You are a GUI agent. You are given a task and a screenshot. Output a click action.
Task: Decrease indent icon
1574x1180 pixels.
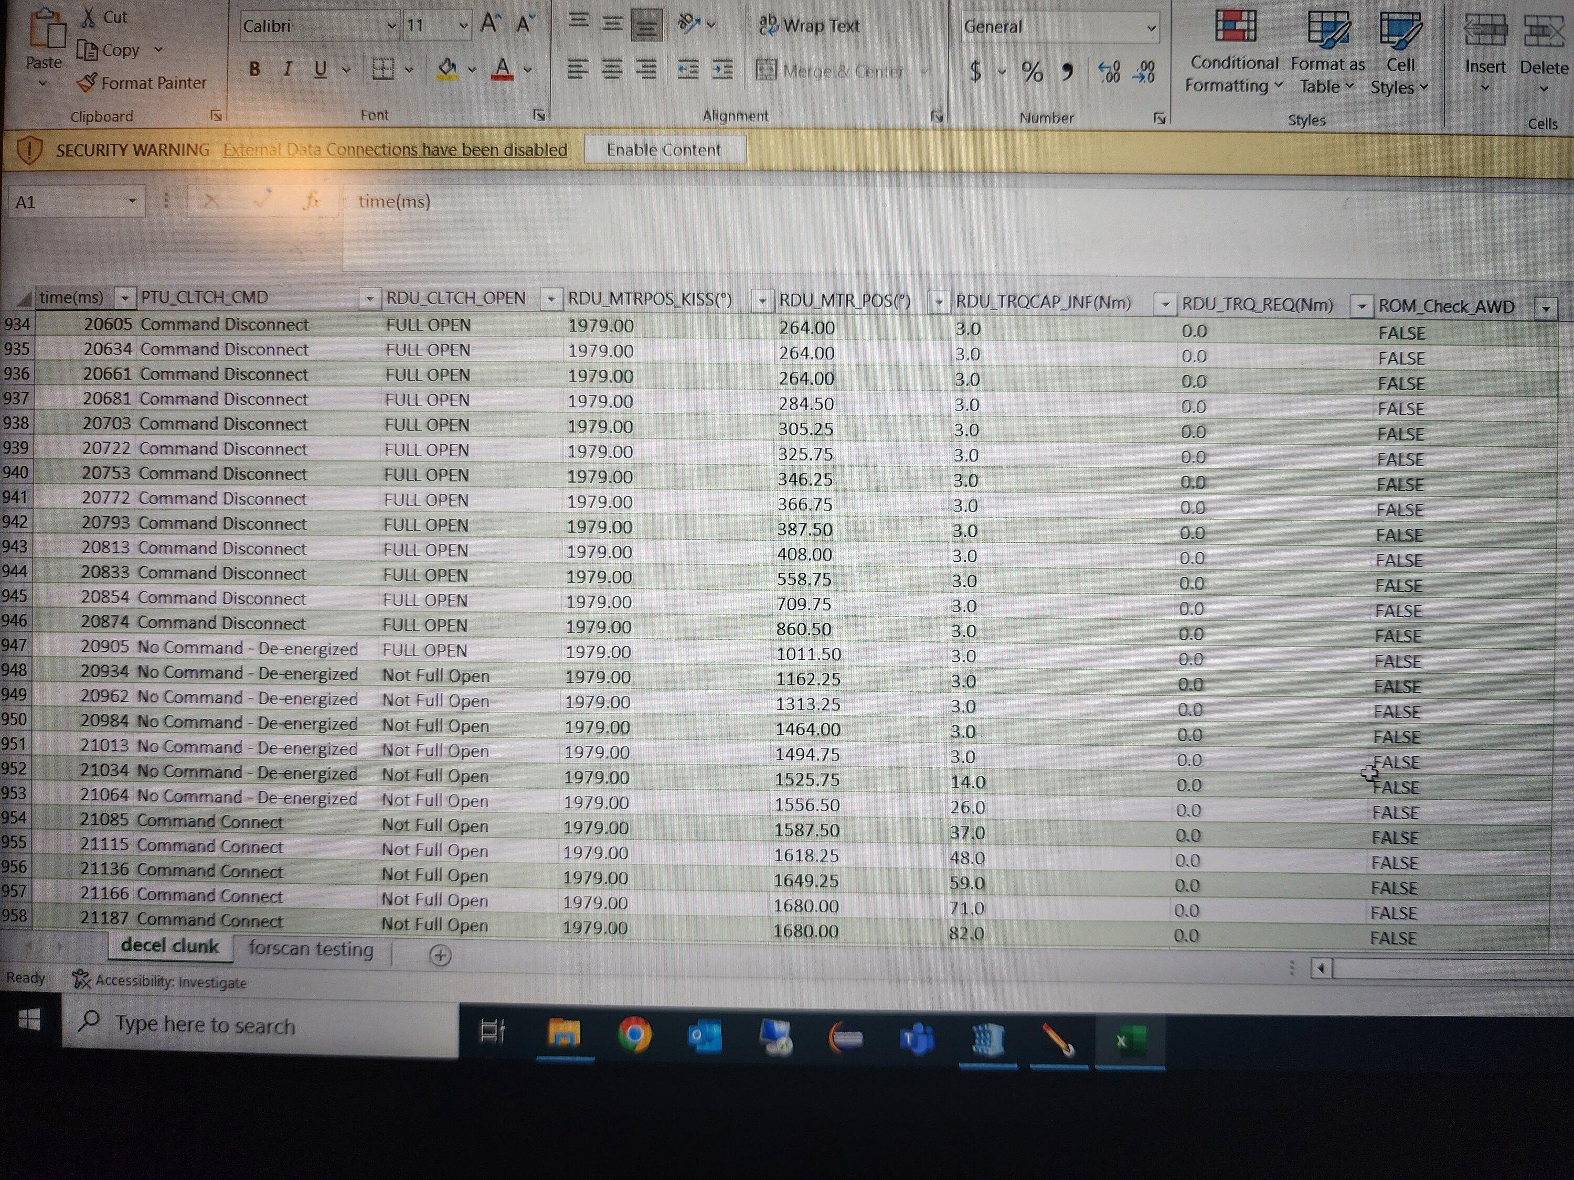point(688,70)
